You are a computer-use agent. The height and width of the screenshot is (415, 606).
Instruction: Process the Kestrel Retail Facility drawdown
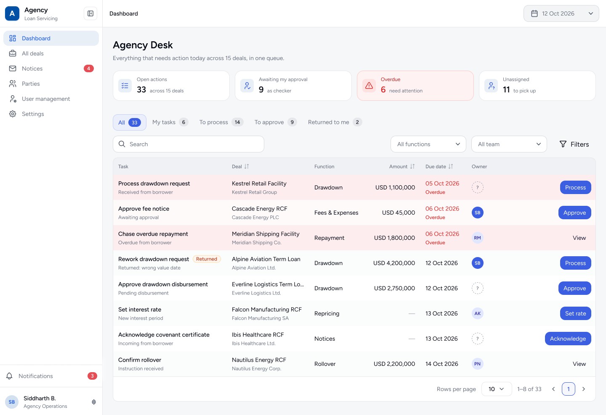click(x=575, y=187)
